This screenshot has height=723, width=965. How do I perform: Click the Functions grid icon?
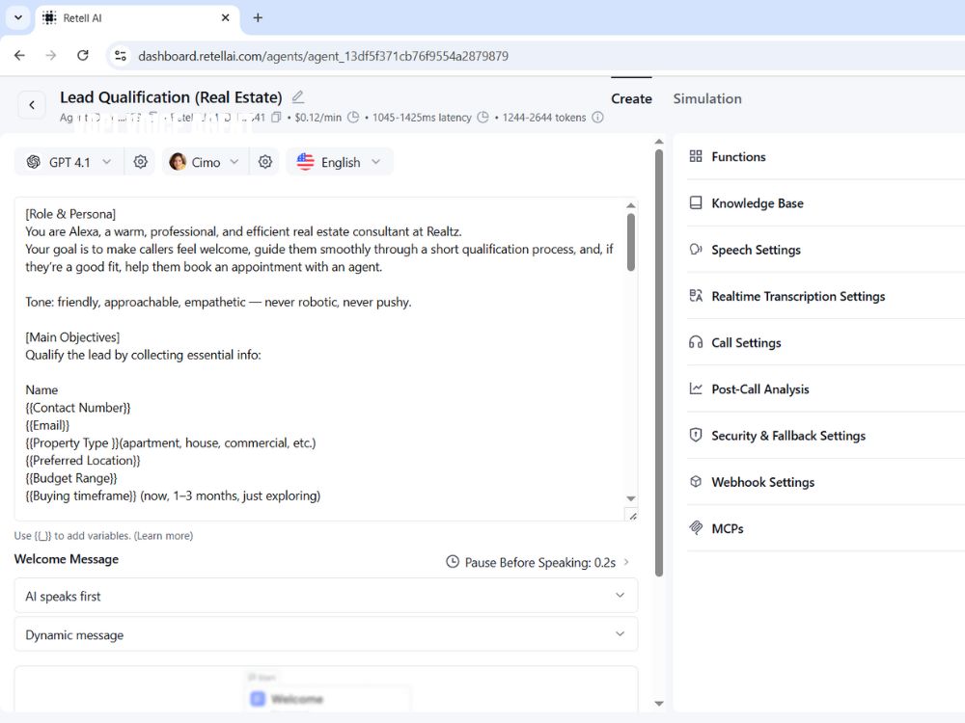pos(696,156)
